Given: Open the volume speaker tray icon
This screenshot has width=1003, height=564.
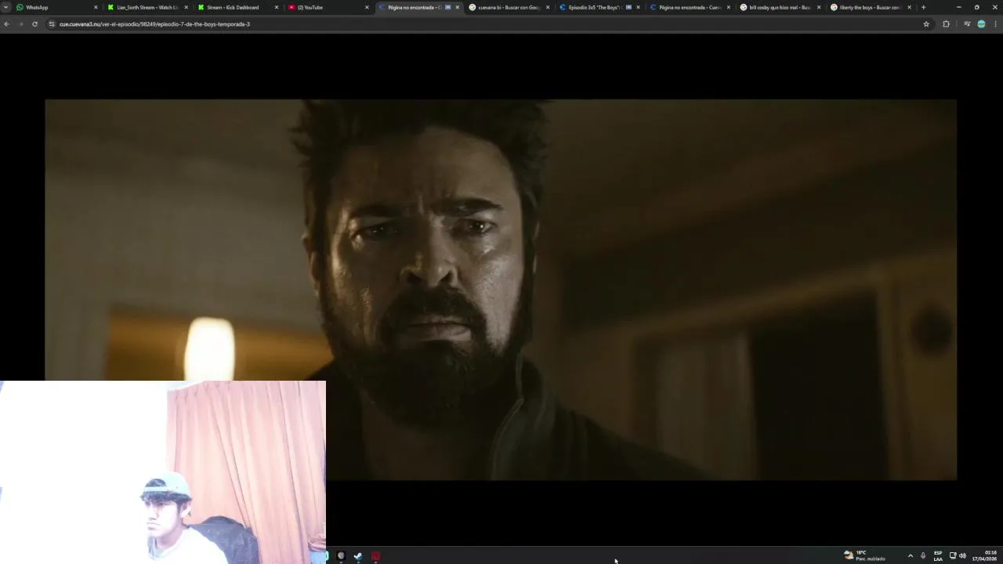Looking at the screenshot, I should (962, 556).
